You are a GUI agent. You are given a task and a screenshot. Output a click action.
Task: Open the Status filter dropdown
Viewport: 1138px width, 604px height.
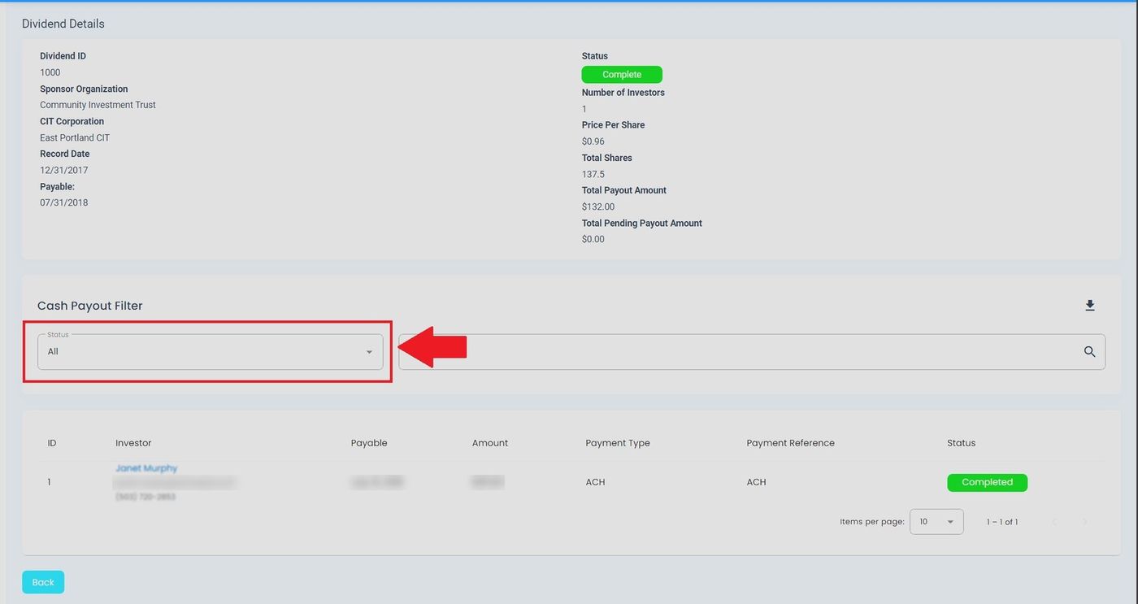[210, 352]
